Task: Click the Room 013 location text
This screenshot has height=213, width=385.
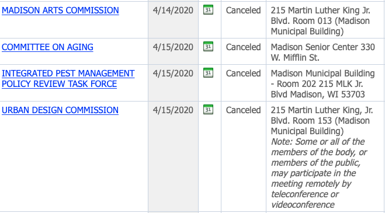Action: (x=320, y=21)
